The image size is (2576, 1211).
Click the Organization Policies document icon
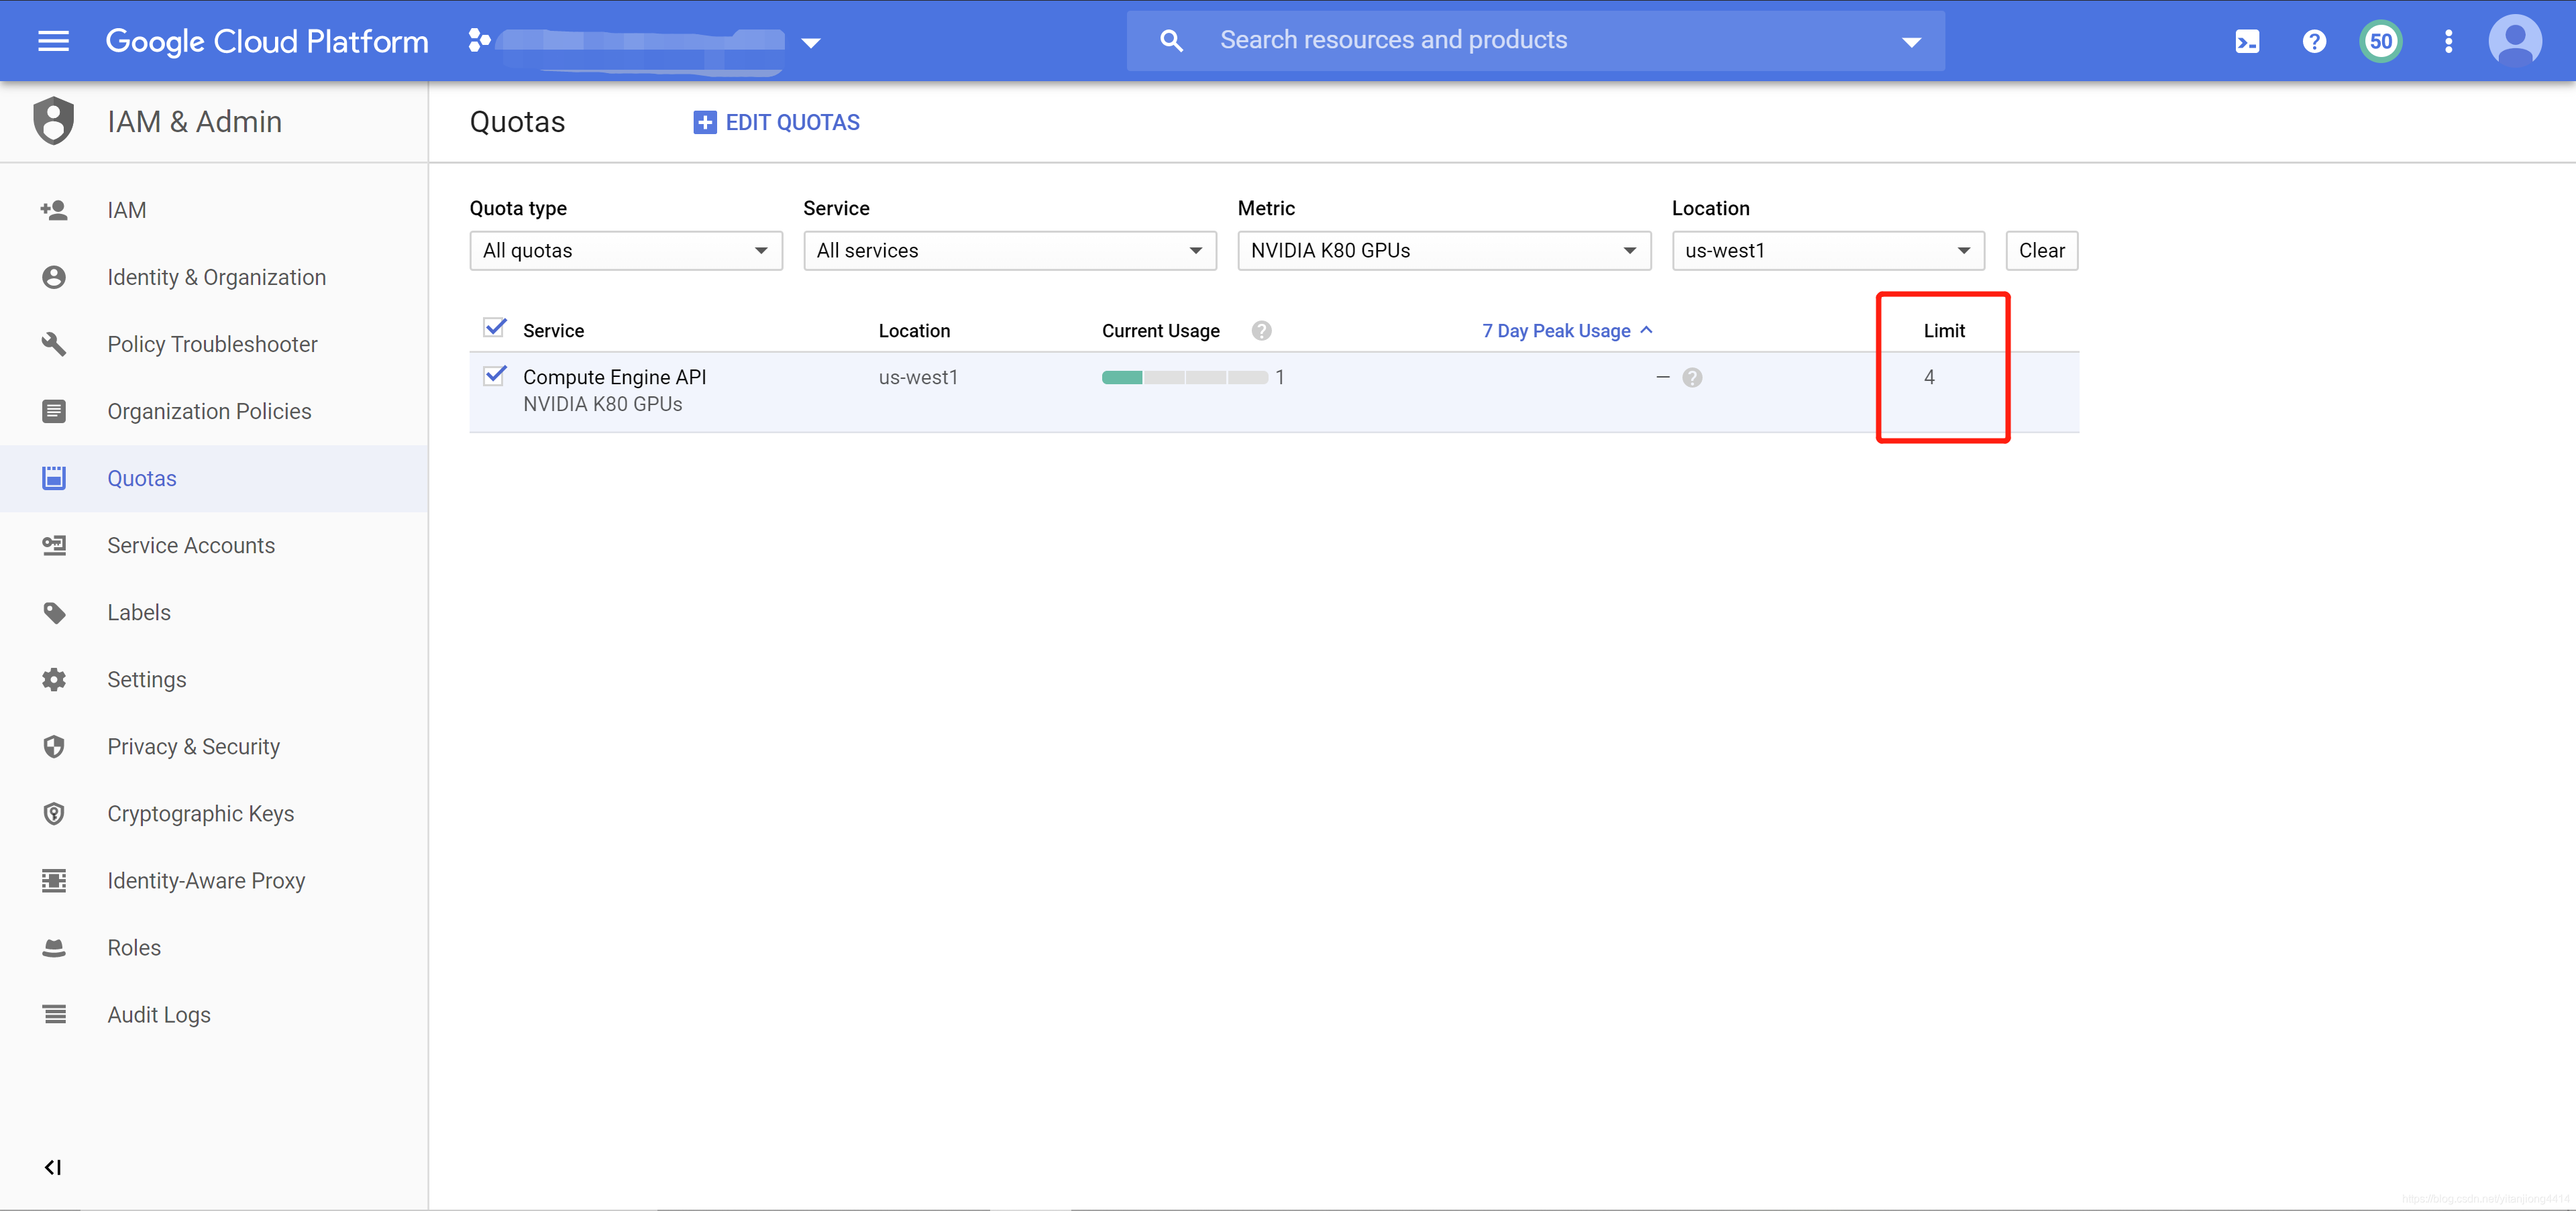tap(54, 410)
